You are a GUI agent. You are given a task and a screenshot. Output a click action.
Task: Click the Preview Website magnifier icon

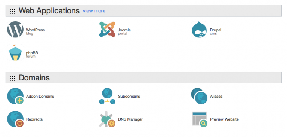pos(199,119)
